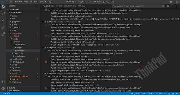Switch to the Output tab

pyautogui.click(x=59, y=6)
